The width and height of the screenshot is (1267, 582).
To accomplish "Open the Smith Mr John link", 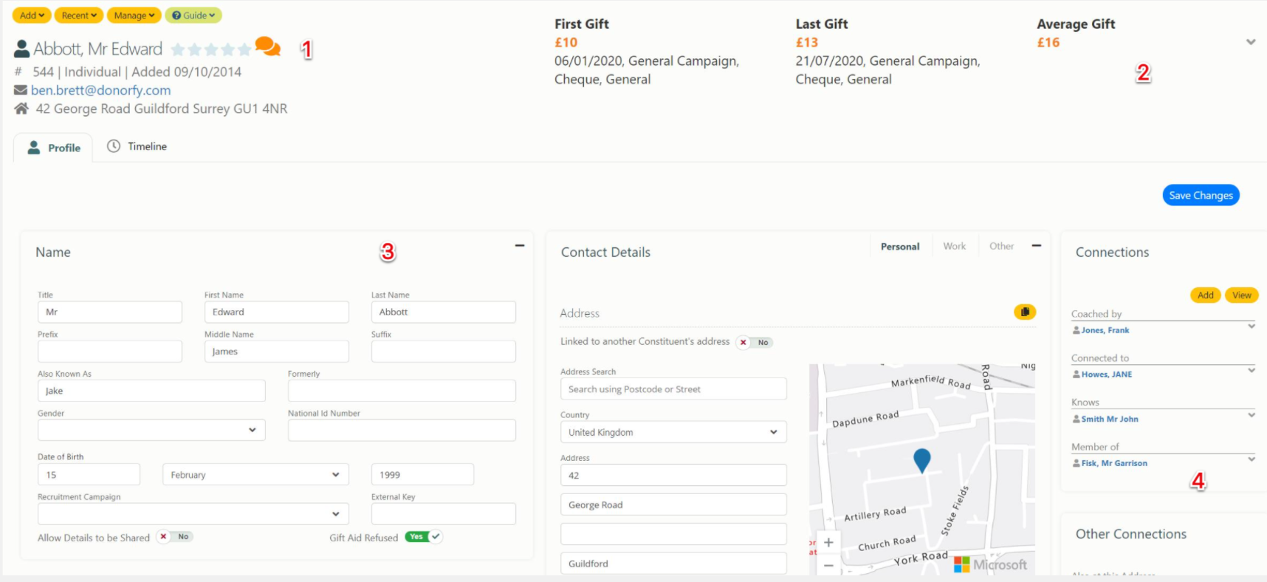I will (x=1110, y=419).
